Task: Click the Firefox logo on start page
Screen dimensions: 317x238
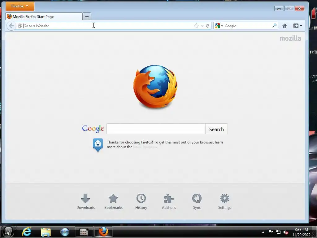Action: (155, 86)
